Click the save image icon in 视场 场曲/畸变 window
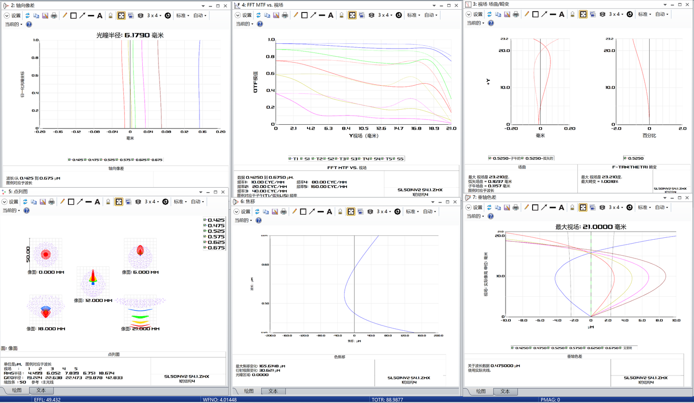The width and height of the screenshot is (694, 403). (x=507, y=14)
